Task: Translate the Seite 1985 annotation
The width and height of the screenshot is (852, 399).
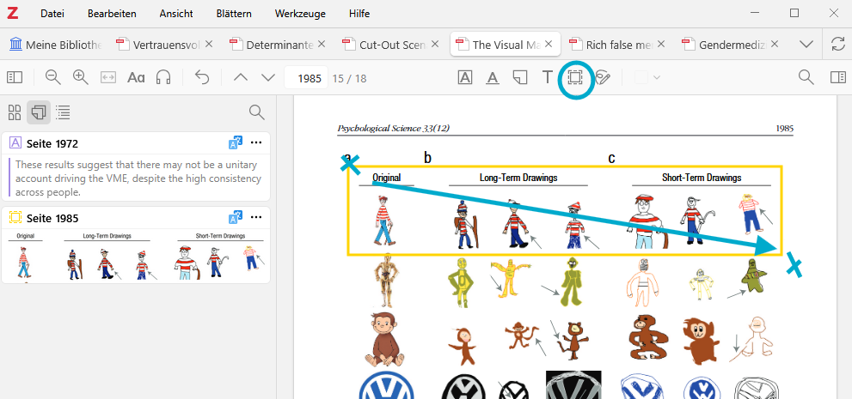Action: point(236,218)
